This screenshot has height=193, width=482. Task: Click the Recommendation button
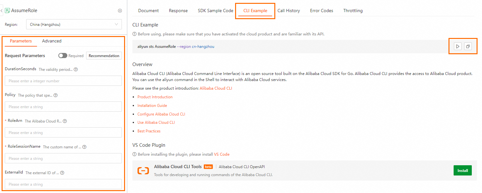[x=104, y=56]
